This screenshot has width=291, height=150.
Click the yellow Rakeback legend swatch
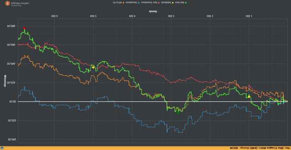click(x=173, y=2)
